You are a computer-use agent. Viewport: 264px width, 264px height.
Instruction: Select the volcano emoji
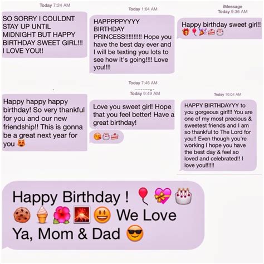pyautogui.click(x=82, y=214)
